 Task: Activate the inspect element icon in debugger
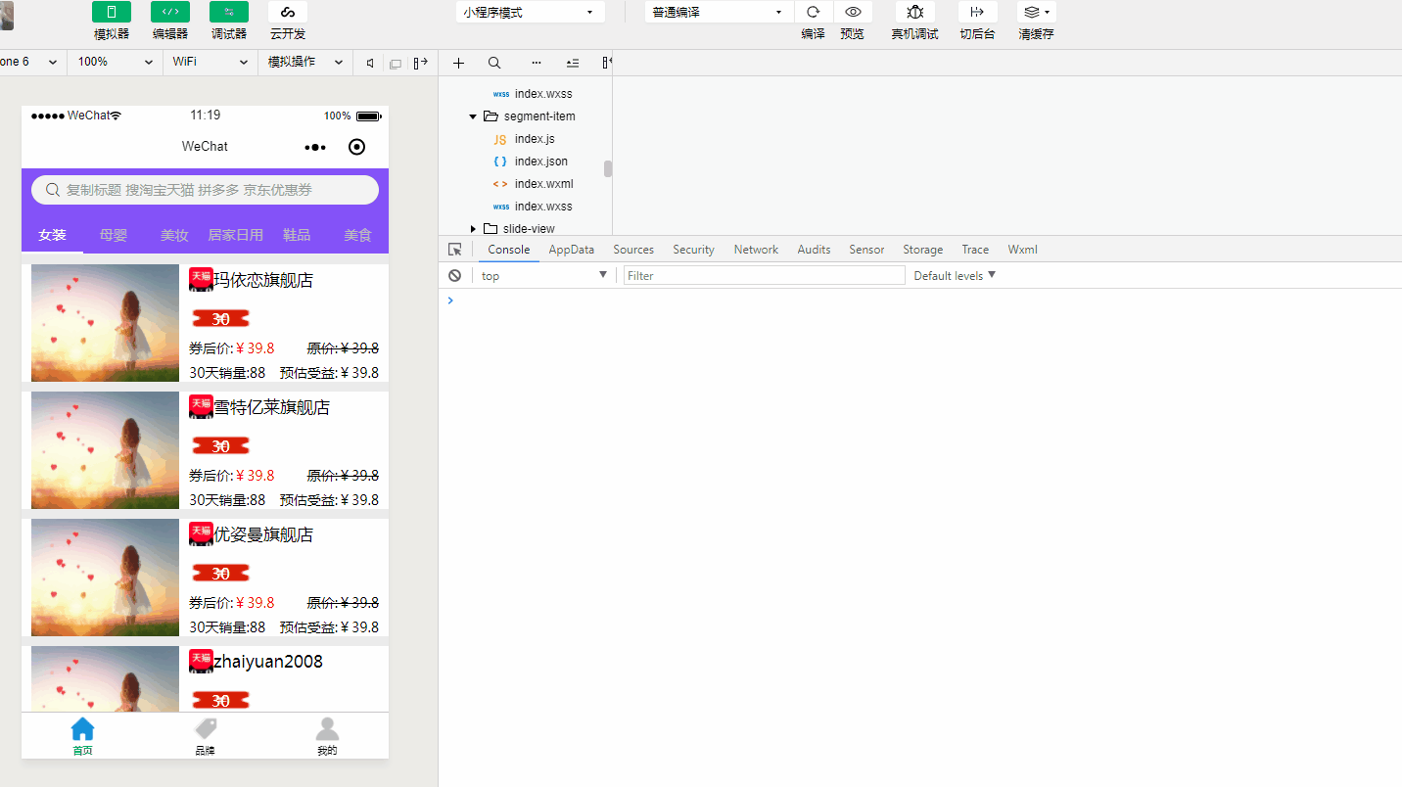[454, 250]
